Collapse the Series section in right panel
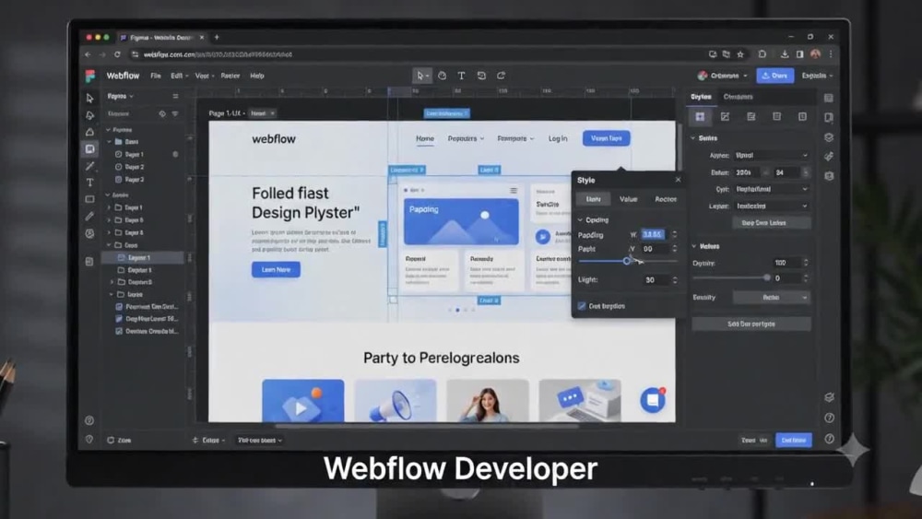The width and height of the screenshot is (922, 519). click(693, 138)
